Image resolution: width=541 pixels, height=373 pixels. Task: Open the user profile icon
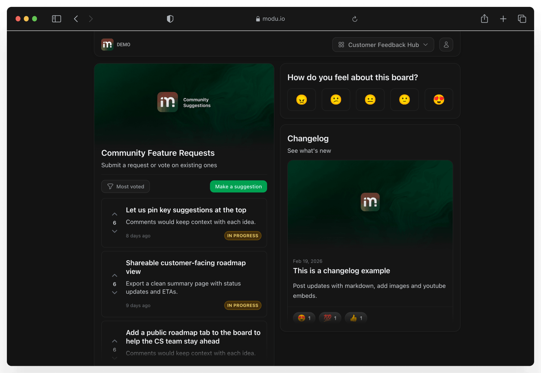coord(446,44)
